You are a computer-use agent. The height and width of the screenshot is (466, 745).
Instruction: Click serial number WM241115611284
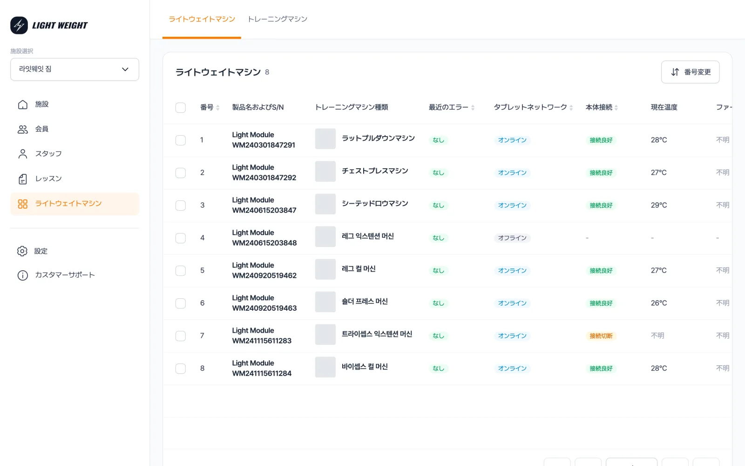pos(262,374)
